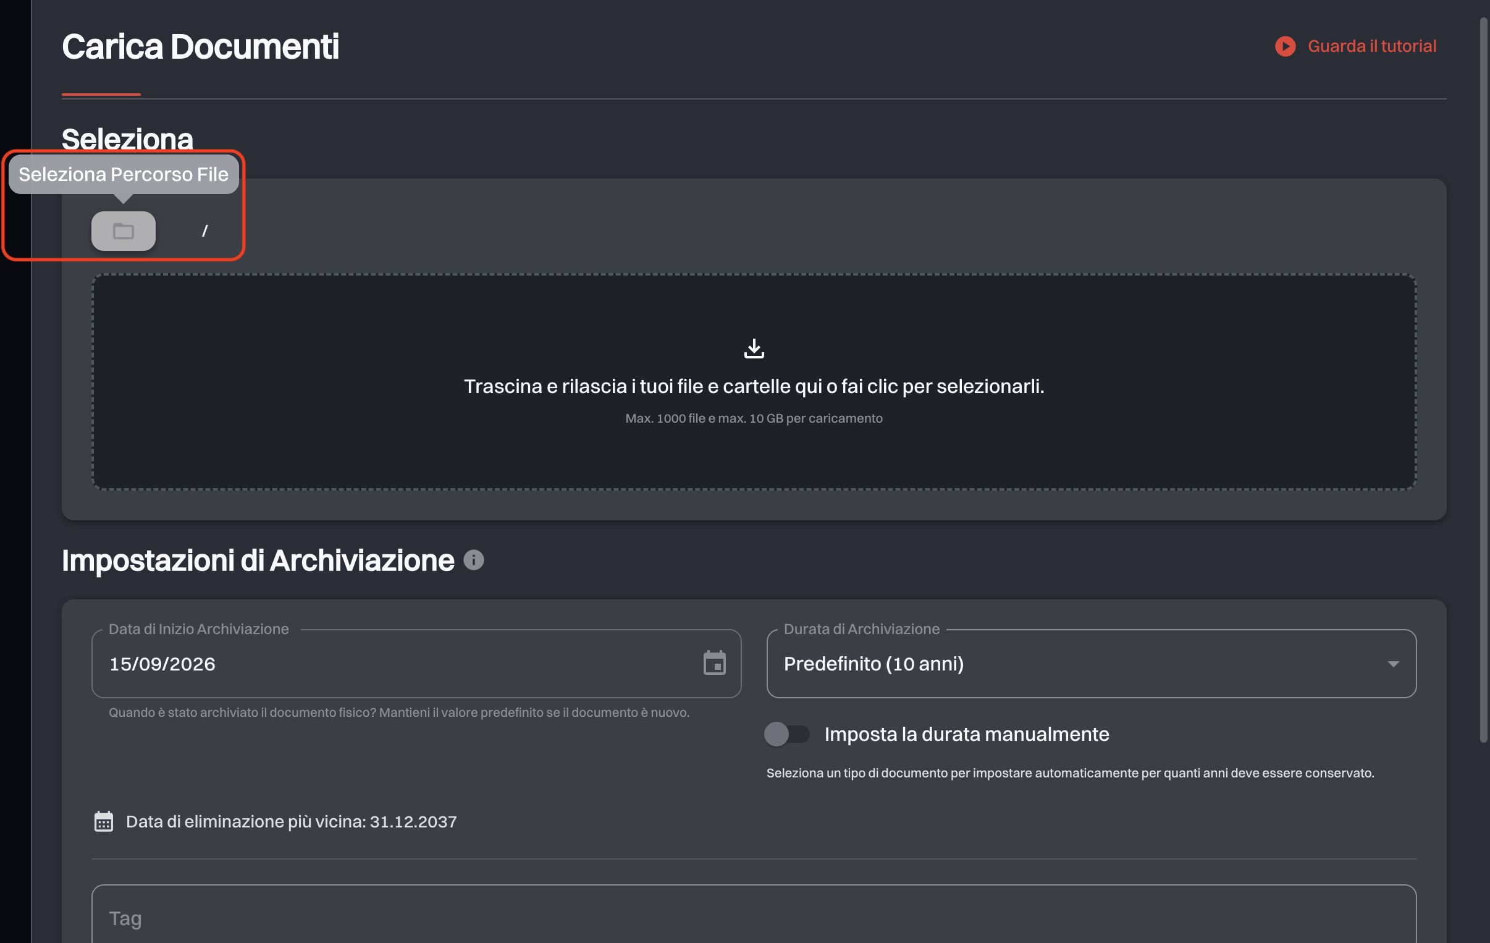Click 'Data di eliminazione più vicina: 31.12.2037' text
Screen dimensions: 1490x943
point(292,822)
